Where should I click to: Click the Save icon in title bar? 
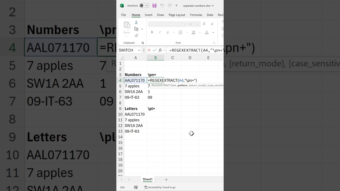155,6
